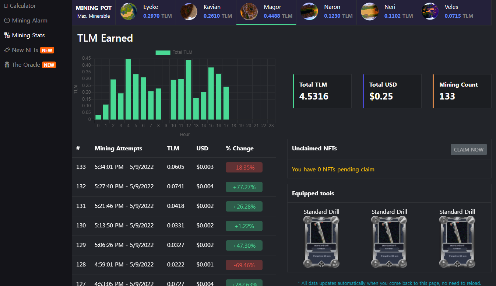The width and height of the screenshot is (496, 286).
Task: Click the Mining Alarm clock icon
Action: point(7,20)
